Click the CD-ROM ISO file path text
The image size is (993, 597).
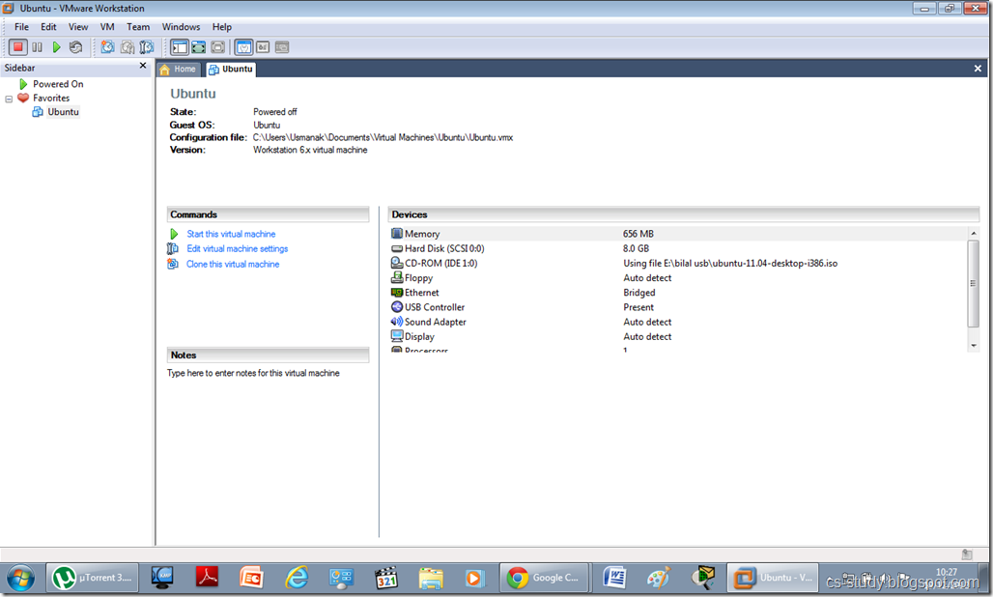730,264
